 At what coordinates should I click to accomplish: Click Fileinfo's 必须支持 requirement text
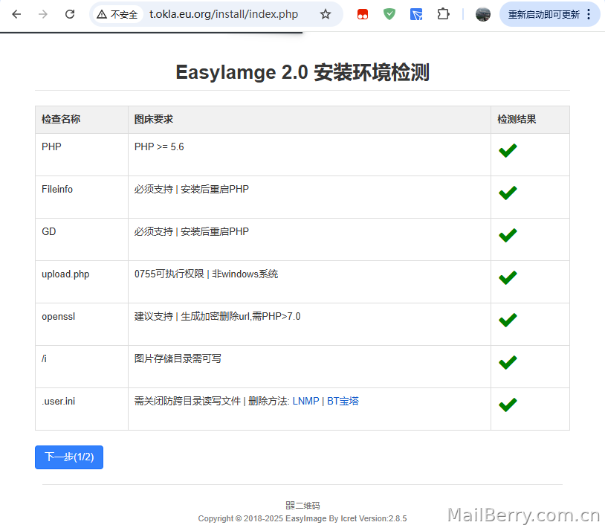coord(191,190)
